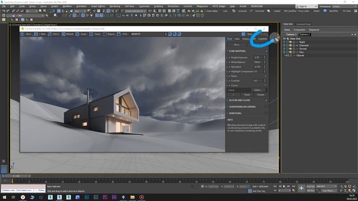Click the Tools icon in Corona frame buffer

click(91, 34)
